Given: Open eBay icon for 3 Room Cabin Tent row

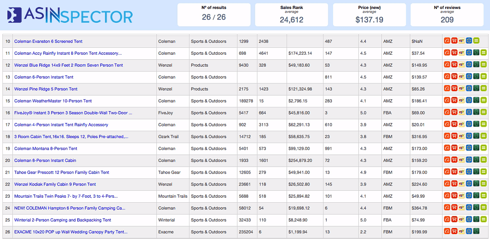Looking at the screenshot, I should click(462, 136).
